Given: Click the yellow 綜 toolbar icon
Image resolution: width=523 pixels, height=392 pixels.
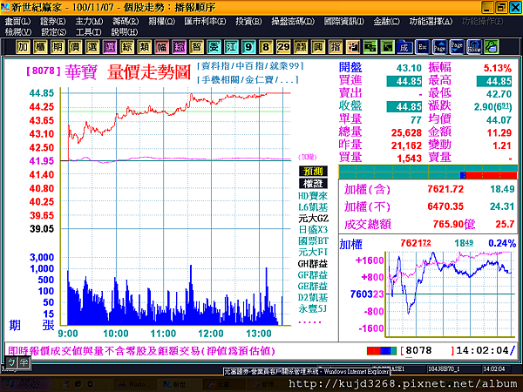Looking at the screenshot, I should (126, 47).
